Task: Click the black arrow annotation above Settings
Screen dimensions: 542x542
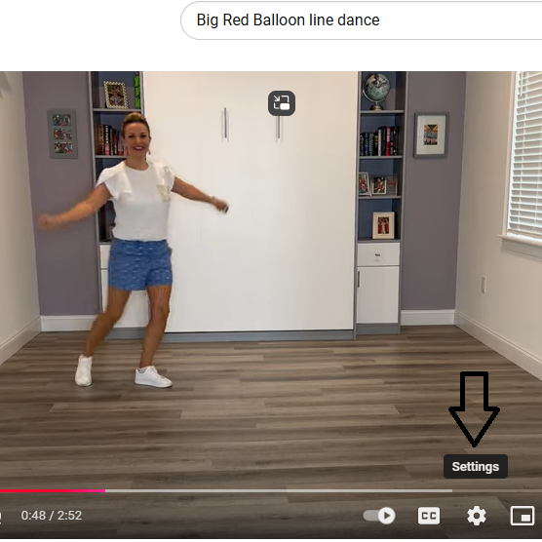Action: tap(474, 409)
